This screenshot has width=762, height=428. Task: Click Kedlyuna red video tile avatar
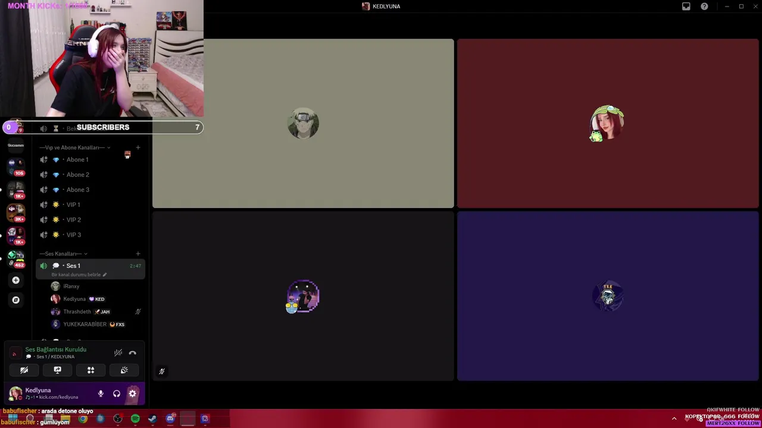607,123
